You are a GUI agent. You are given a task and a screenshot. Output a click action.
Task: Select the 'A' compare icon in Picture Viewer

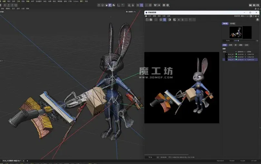click(179, 20)
